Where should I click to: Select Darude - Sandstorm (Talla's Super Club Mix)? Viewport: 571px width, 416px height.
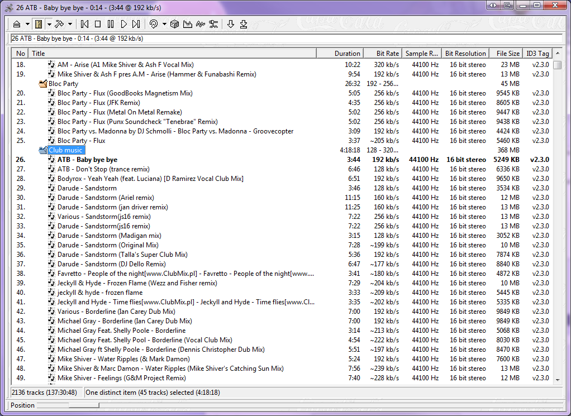pos(122,255)
